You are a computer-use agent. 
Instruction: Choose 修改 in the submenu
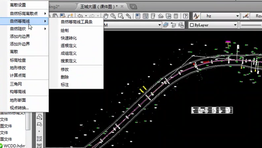click(65, 70)
